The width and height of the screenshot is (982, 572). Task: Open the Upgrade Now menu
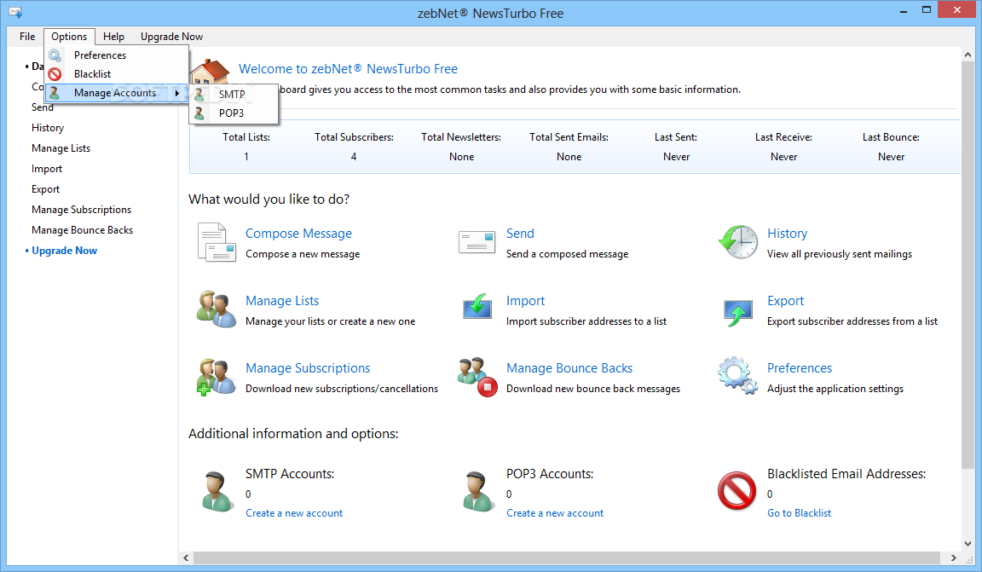click(x=171, y=37)
